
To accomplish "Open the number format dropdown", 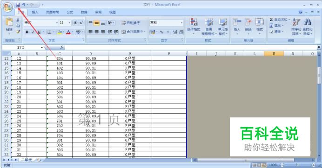I will pyautogui.click(x=181, y=23).
